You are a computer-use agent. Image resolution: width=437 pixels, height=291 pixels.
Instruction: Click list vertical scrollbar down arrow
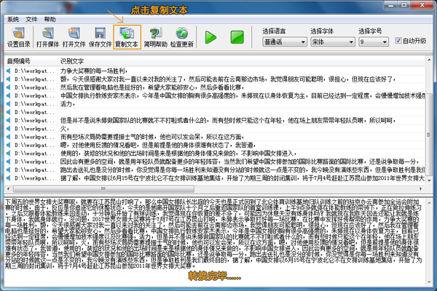(x=429, y=180)
